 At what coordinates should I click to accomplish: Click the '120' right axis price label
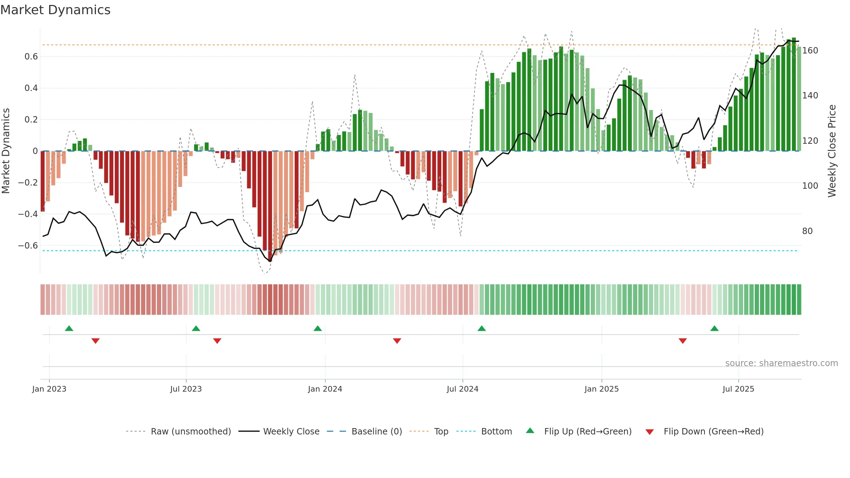(810, 141)
